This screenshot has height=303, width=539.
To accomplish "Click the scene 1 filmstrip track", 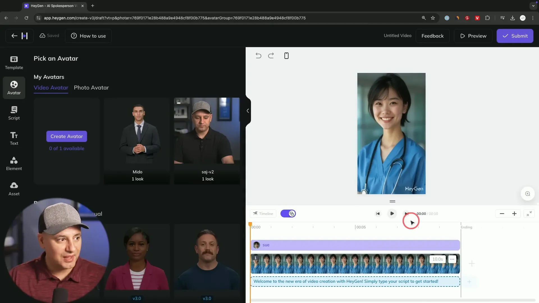I will click(x=355, y=264).
